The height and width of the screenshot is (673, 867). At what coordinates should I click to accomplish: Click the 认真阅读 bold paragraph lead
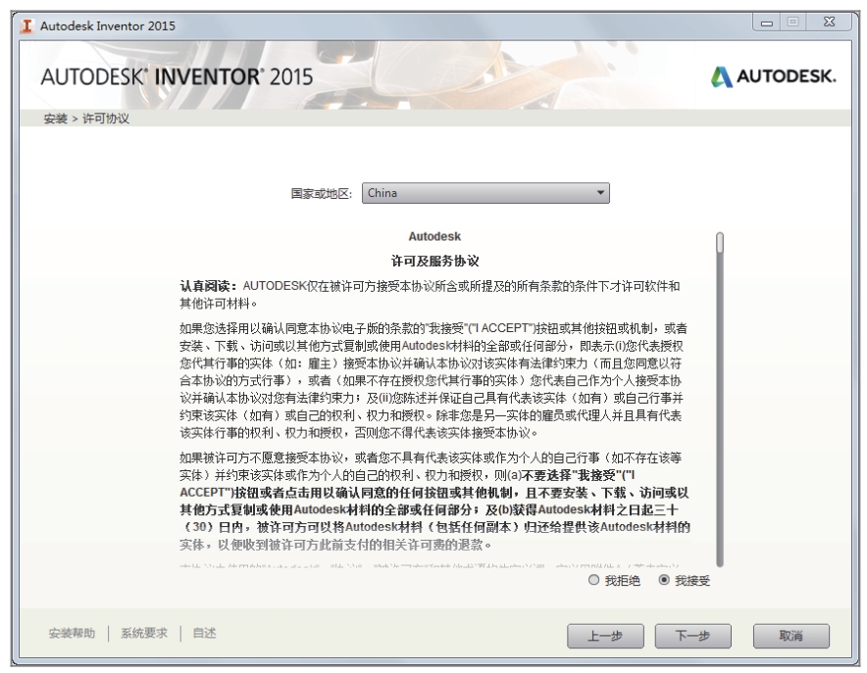point(208,286)
